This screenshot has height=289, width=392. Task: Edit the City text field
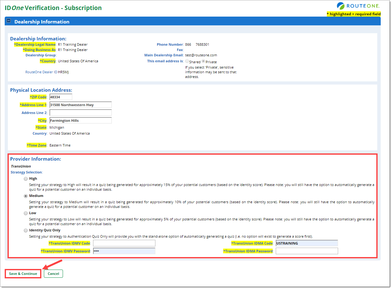click(x=81, y=121)
